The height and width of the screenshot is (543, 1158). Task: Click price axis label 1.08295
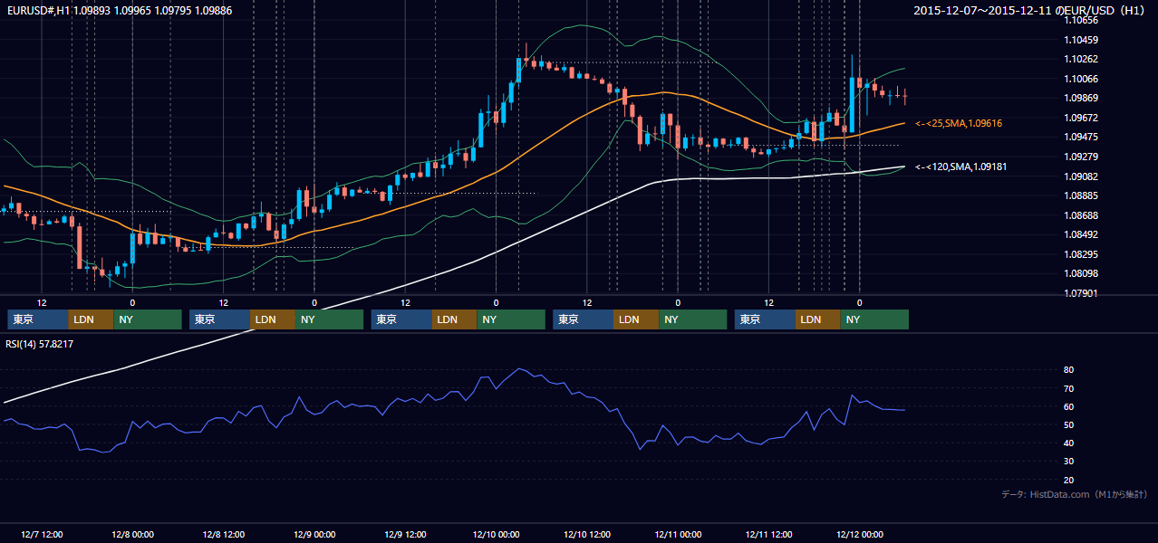click(1081, 254)
